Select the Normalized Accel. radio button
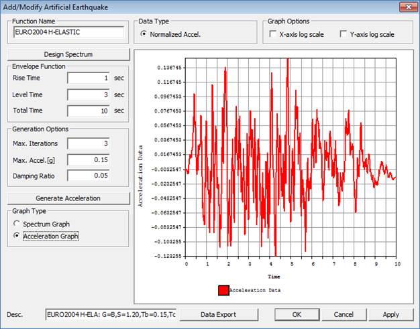The width and height of the screenshot is (420, 329). click(144, 34)
